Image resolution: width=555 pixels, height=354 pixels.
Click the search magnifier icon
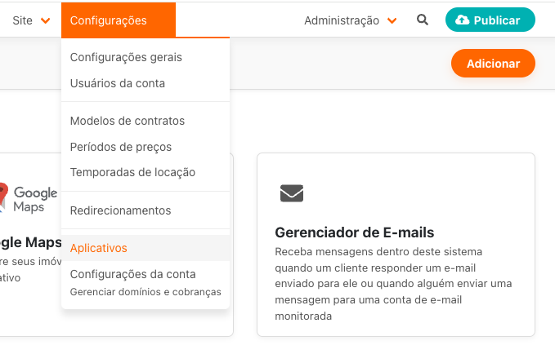423,20
